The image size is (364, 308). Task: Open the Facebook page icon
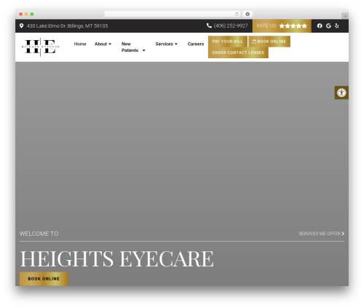320,25
